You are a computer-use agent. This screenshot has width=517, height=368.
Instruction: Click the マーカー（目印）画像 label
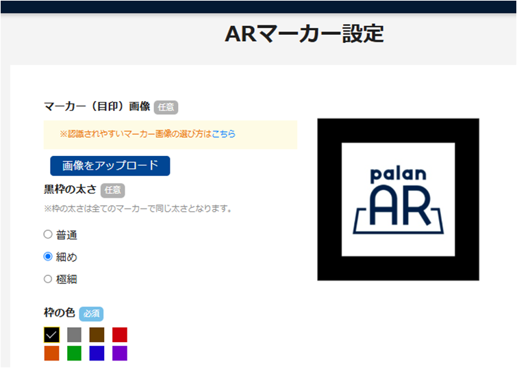coord(97,107)
